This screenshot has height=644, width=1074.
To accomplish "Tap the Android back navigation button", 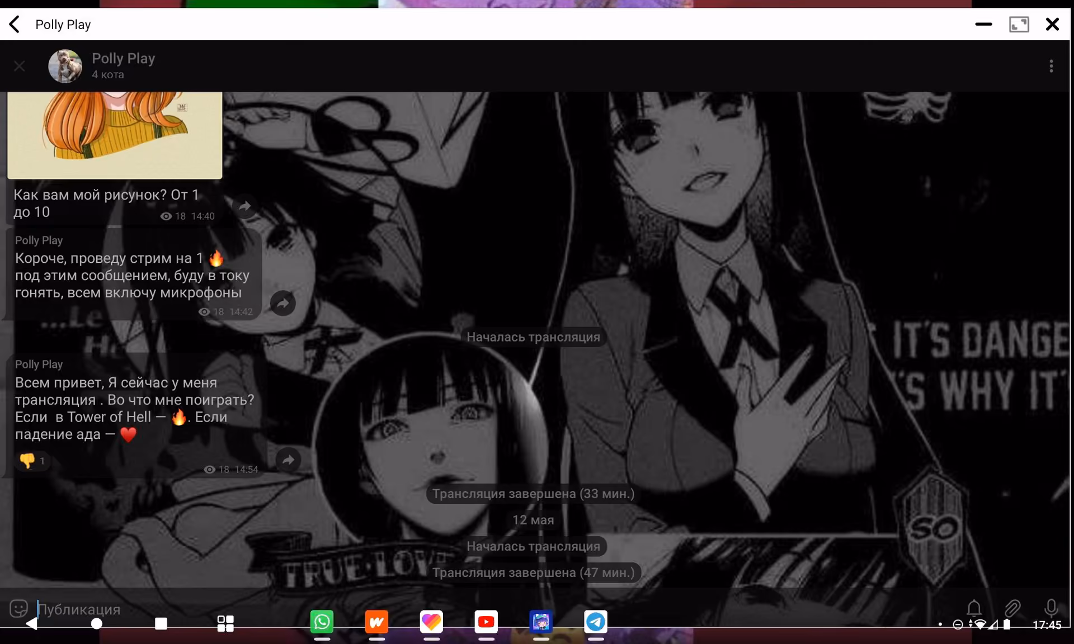I will click(x=32, y=623).
